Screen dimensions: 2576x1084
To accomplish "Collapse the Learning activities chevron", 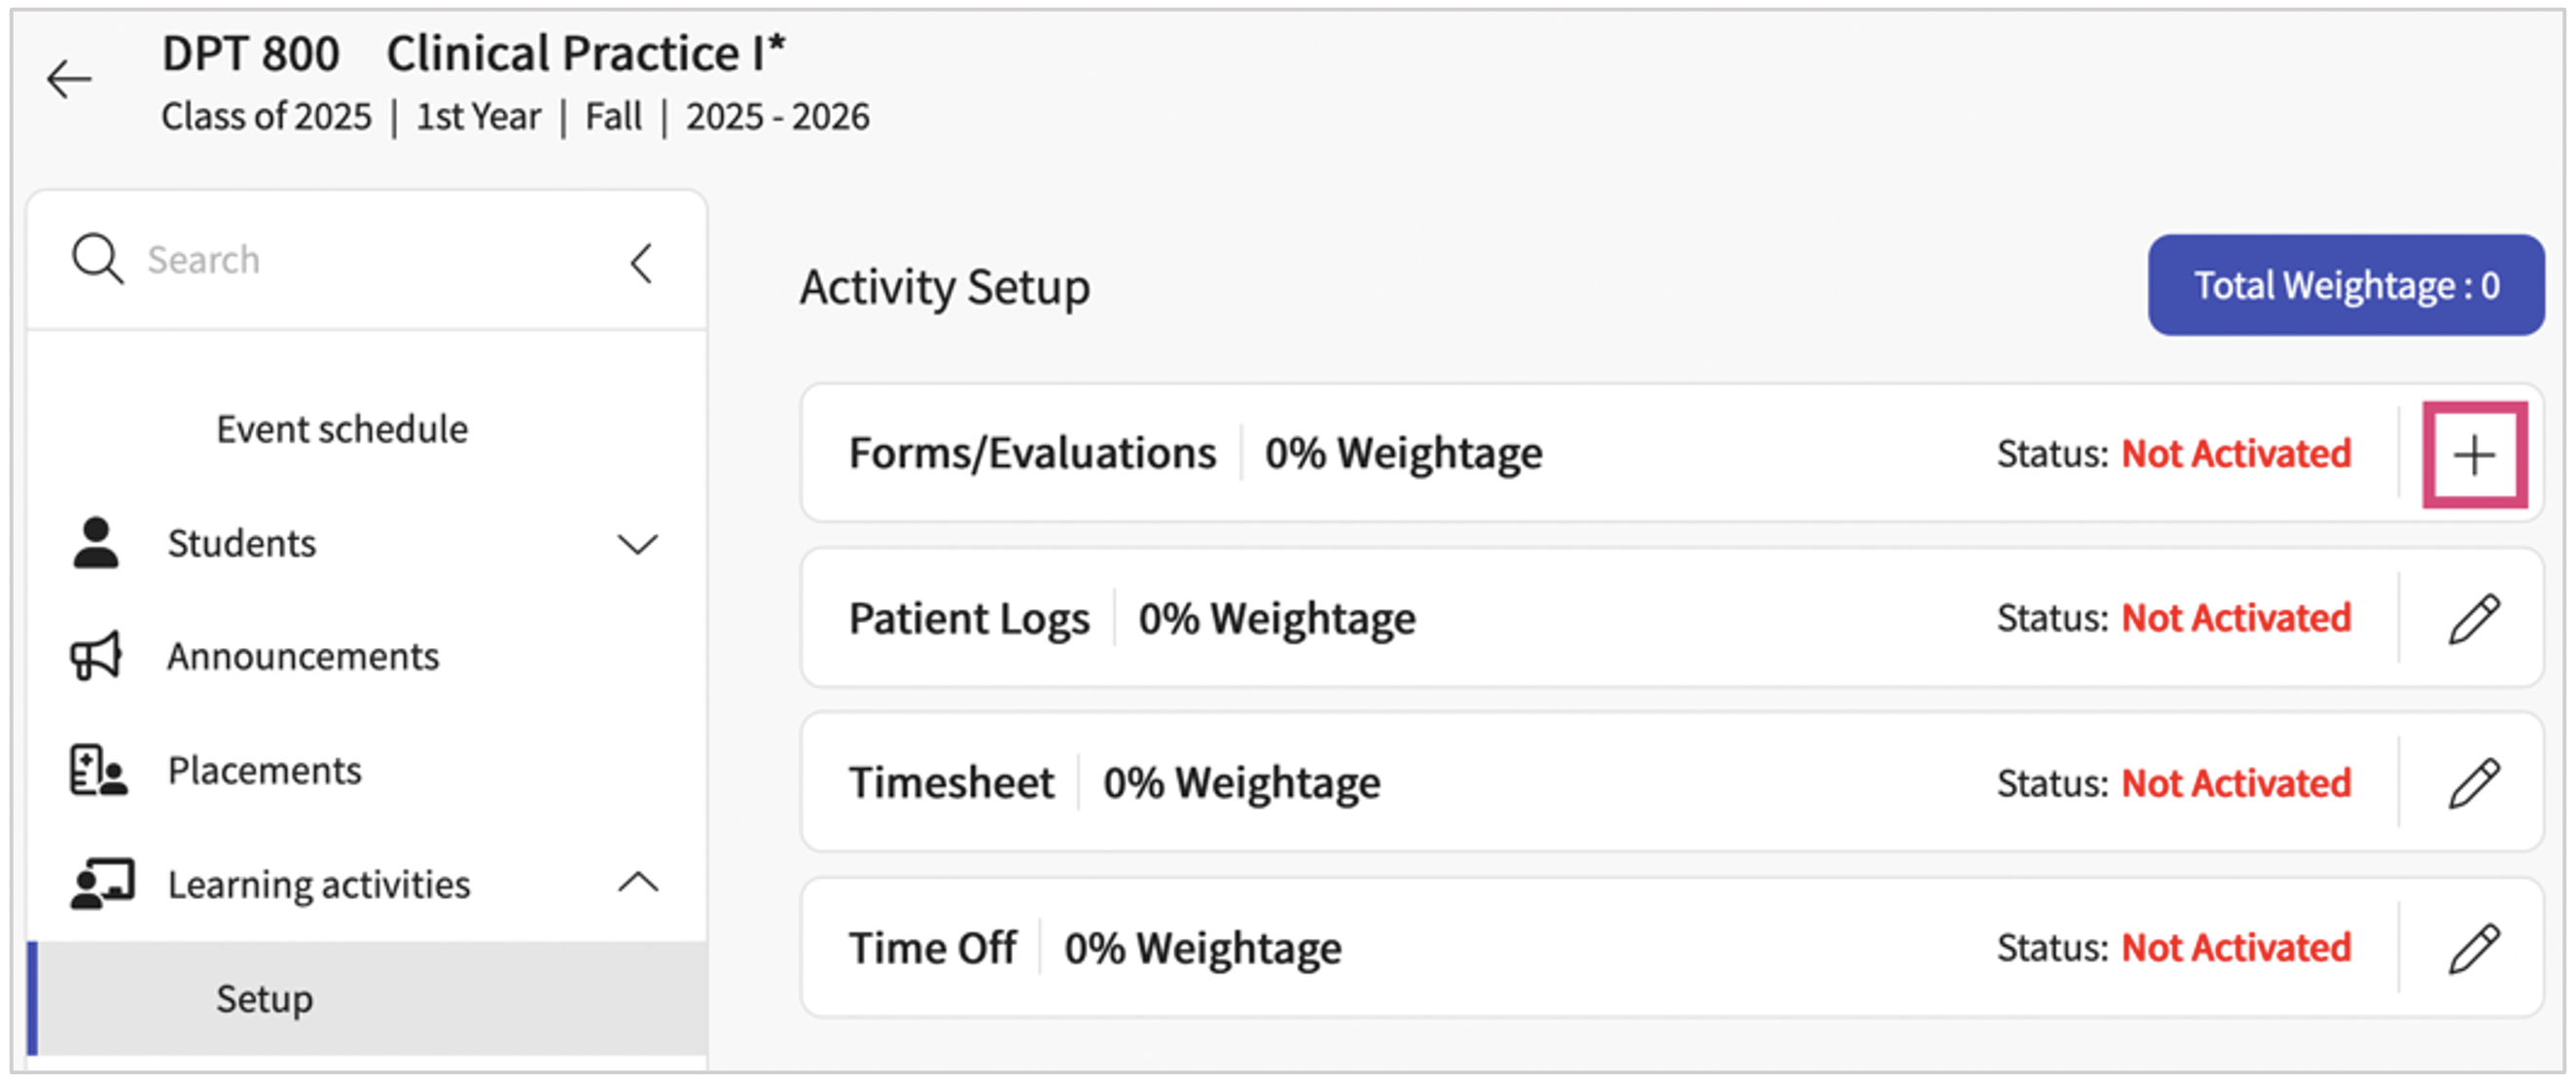I will tap(638, 883).
